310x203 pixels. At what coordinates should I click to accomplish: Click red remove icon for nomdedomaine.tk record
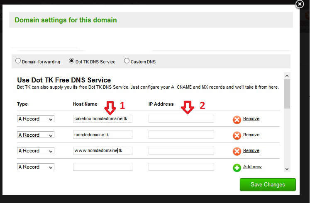(237, 135)
